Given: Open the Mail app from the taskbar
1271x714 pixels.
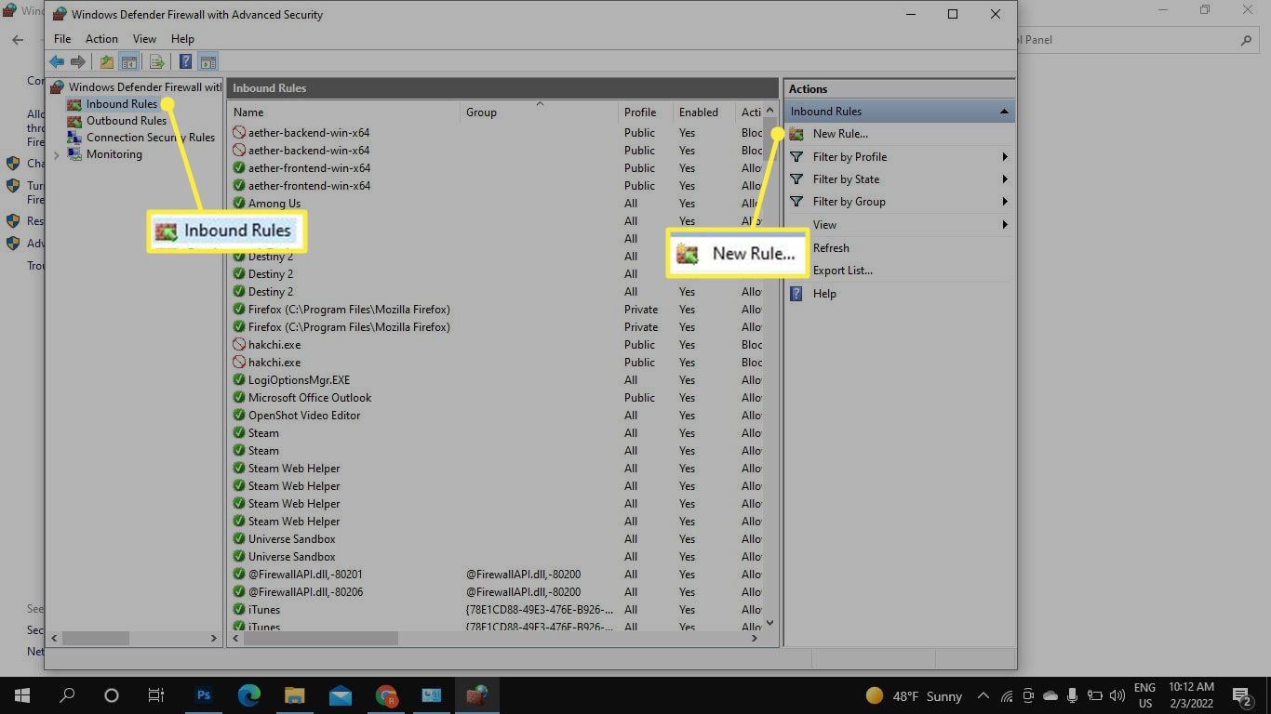Looking at the screenshot, I should [340, 695].
